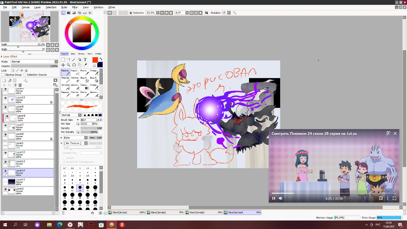Select the Rotate canvas tool
This screenshot has width=407, height=229.
(x=74, y=65)
